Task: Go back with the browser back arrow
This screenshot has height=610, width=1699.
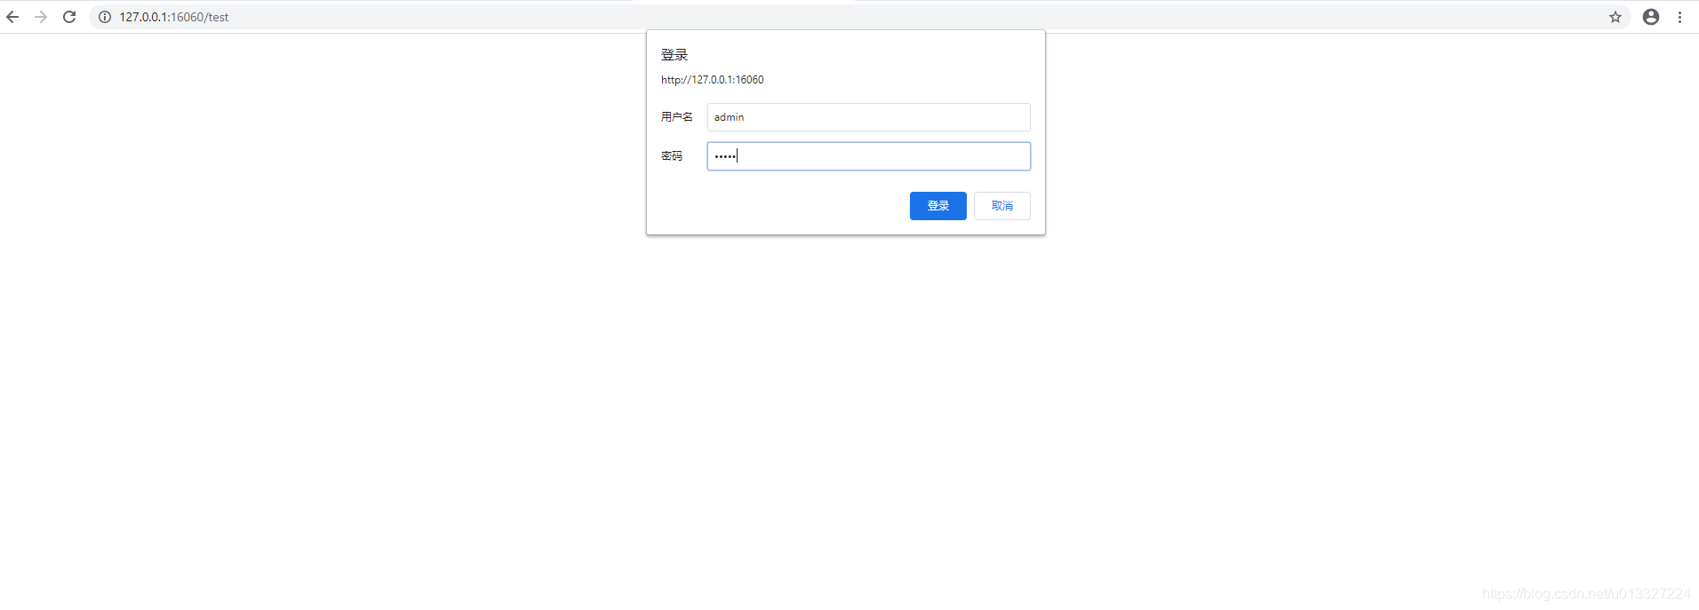Action: coord(12,17)
